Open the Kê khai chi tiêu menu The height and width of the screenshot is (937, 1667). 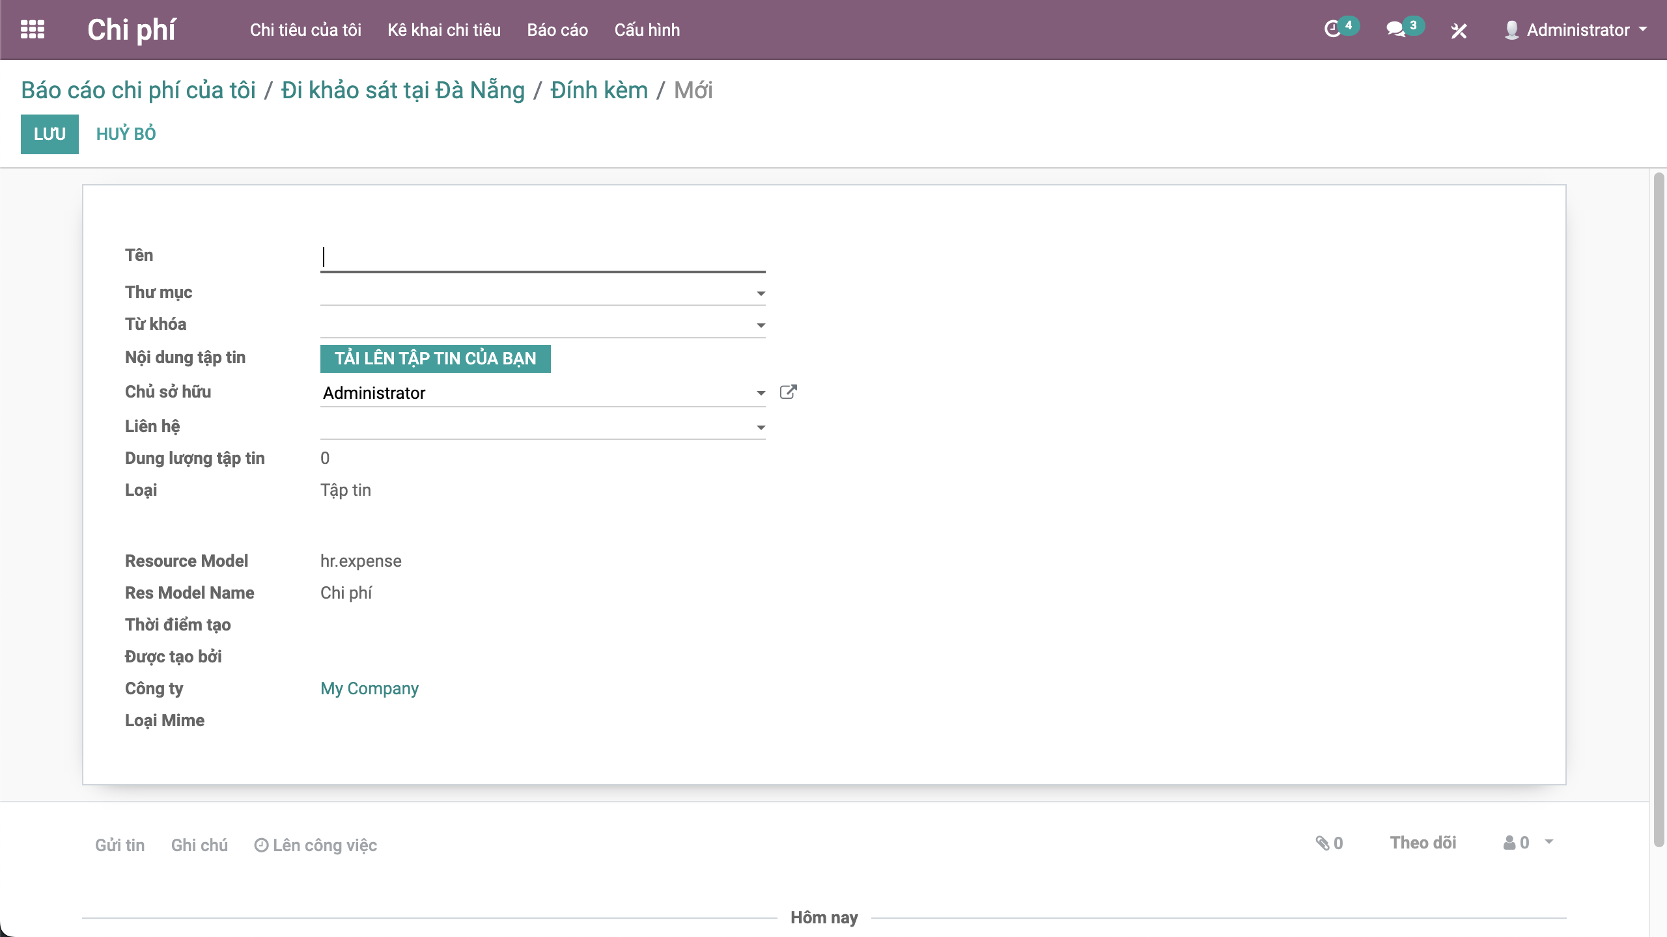(x=443, y=30)
